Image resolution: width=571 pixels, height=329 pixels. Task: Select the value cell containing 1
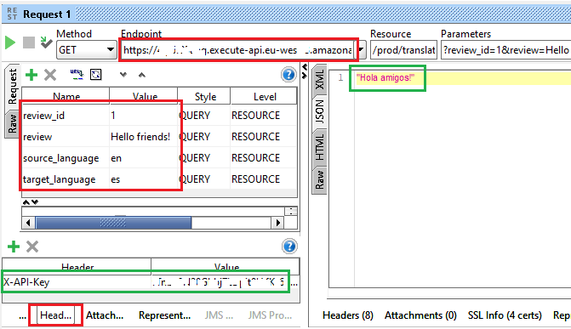click(144, 116)
